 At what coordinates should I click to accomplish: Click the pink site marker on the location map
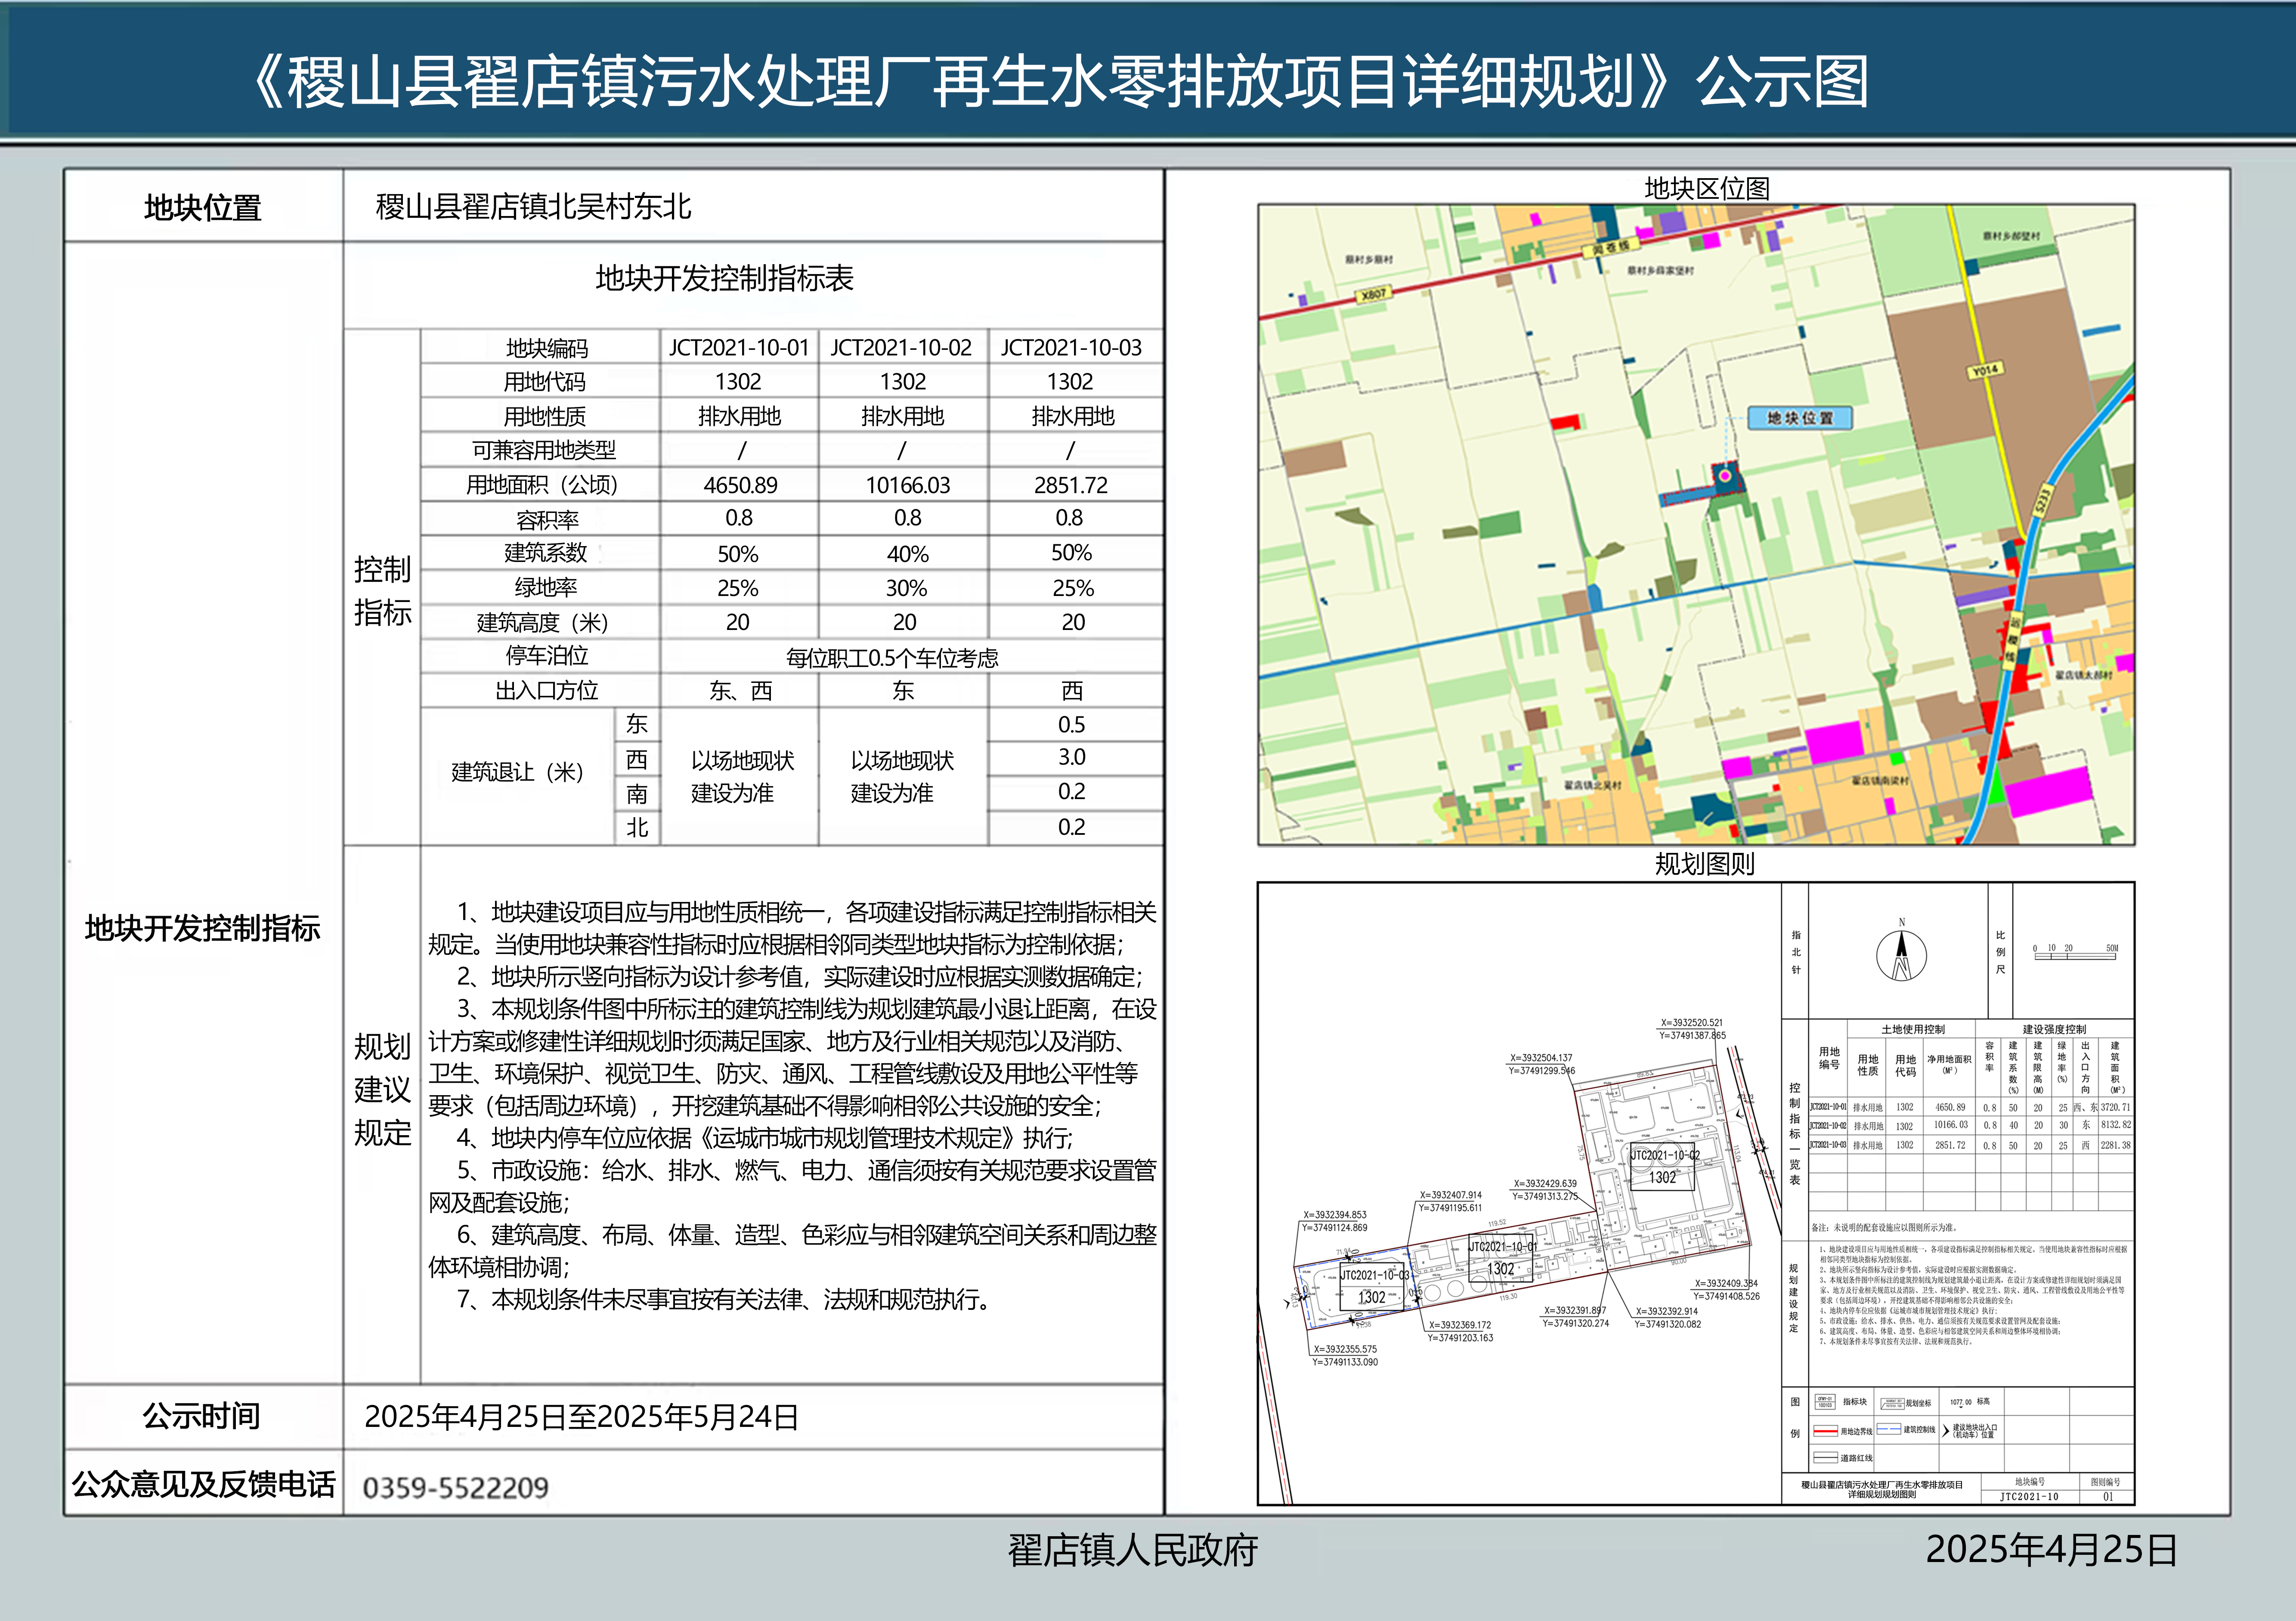(x=1725, y=476)
